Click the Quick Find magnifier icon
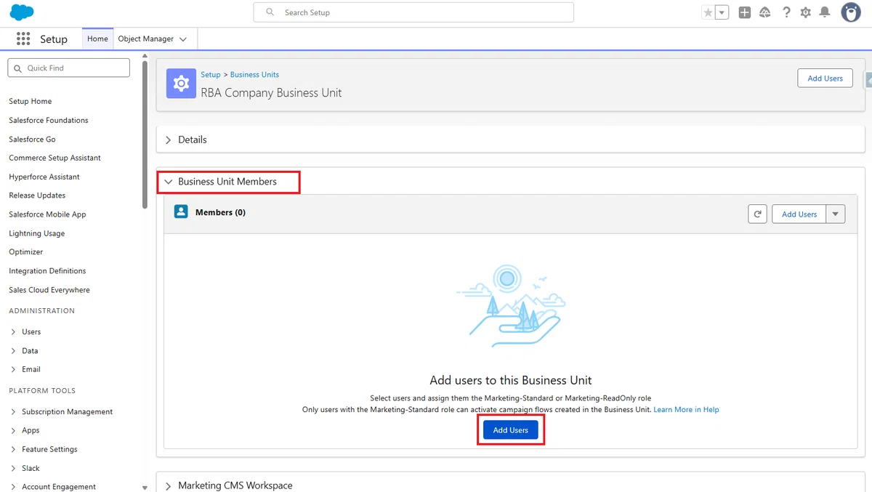 pyautogui.click(x=18, y=68)
